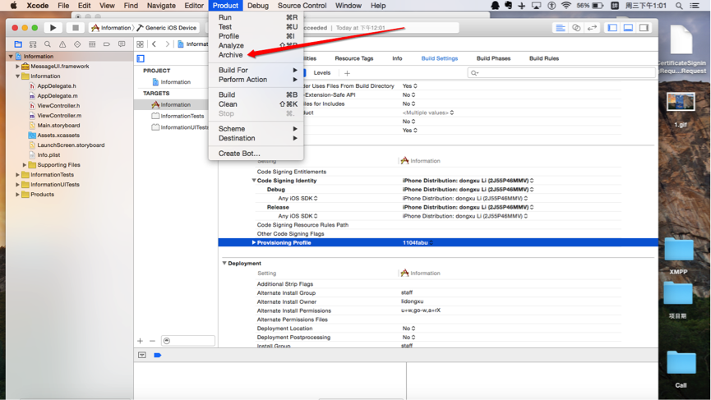Expand the Provisioning Profile row

tap(254, 243)
